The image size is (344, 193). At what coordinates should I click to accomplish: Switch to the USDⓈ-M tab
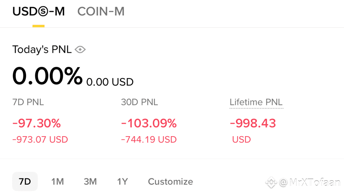point(39,12)
